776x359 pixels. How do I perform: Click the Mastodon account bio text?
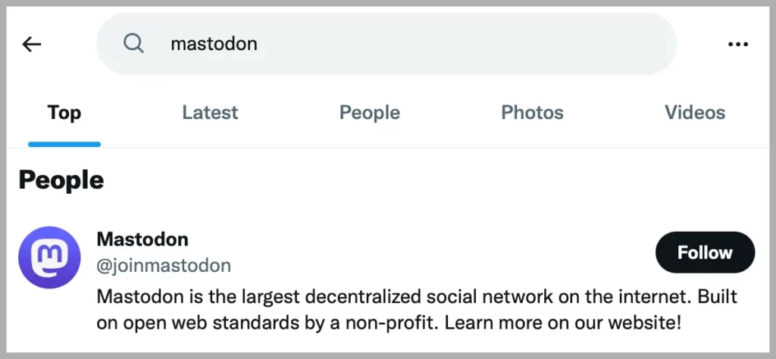click(417, 310)
